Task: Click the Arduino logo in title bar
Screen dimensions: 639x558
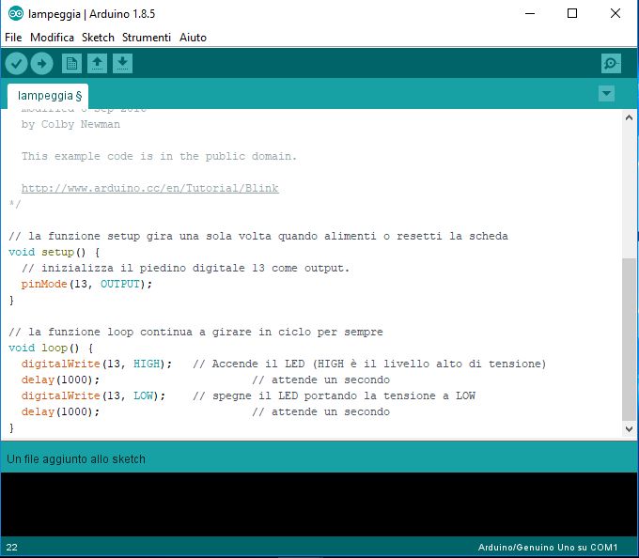Action: [x=16, y=14]
